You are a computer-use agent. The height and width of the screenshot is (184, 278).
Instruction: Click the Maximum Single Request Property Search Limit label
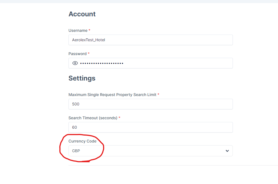(113, 95)
